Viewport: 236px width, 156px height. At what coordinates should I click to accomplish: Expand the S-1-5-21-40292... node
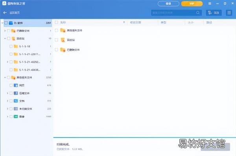click(x=7, y=62)
